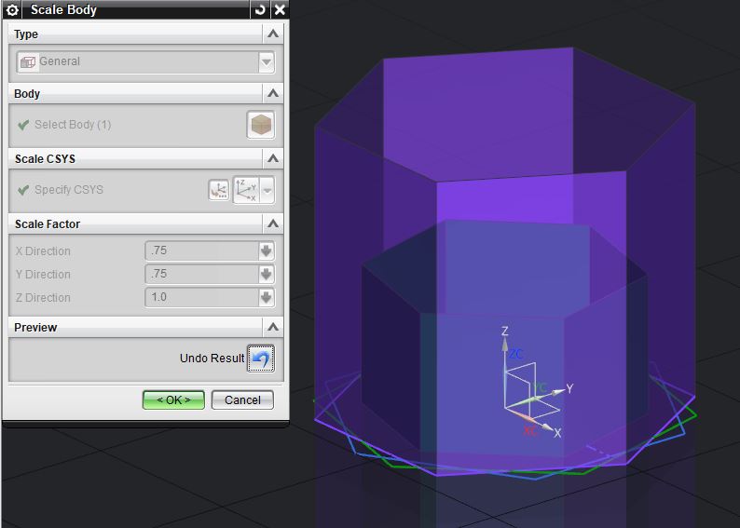Click the Y Direction value field
The image size is (740, 528).
point(202,274)
